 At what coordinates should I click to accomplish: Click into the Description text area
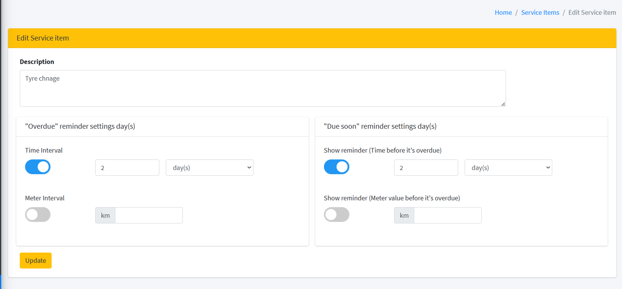pos(262,88)
